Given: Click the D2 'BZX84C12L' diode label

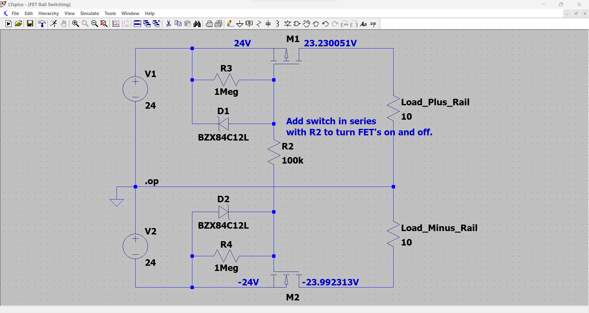Looking at the screenshot, I should tap(223, 226).
